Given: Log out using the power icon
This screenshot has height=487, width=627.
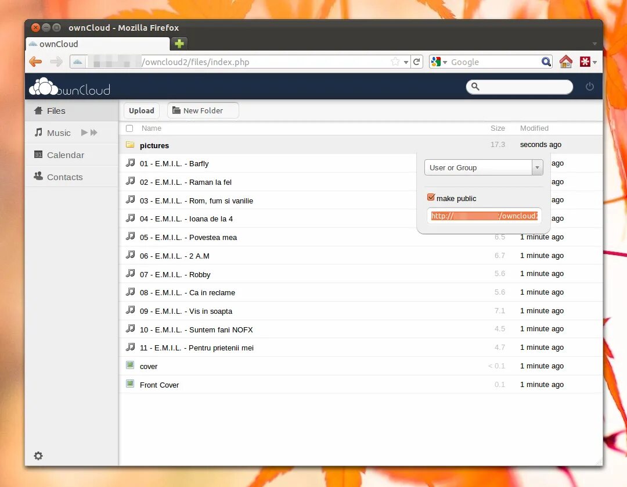Looking at the screenshot, I should (589, 87).
